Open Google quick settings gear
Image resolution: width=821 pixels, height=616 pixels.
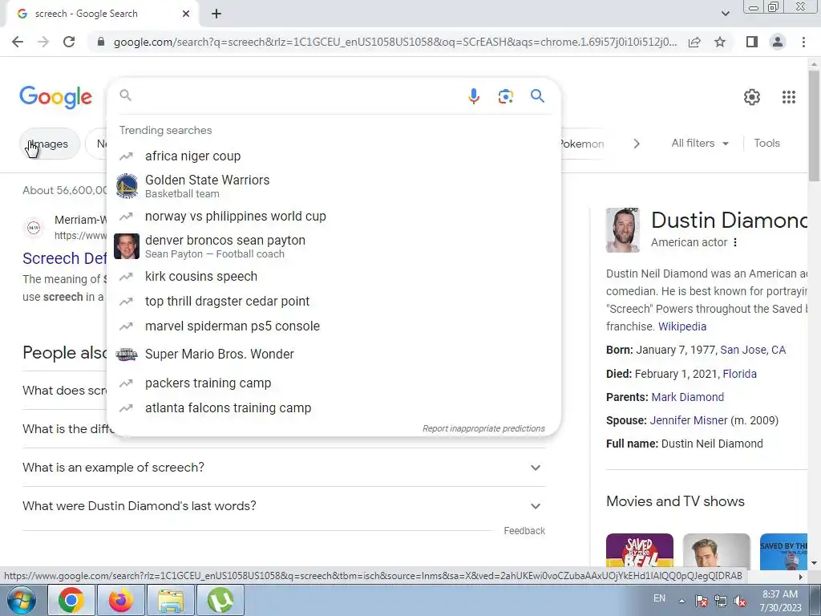[752, 97]
